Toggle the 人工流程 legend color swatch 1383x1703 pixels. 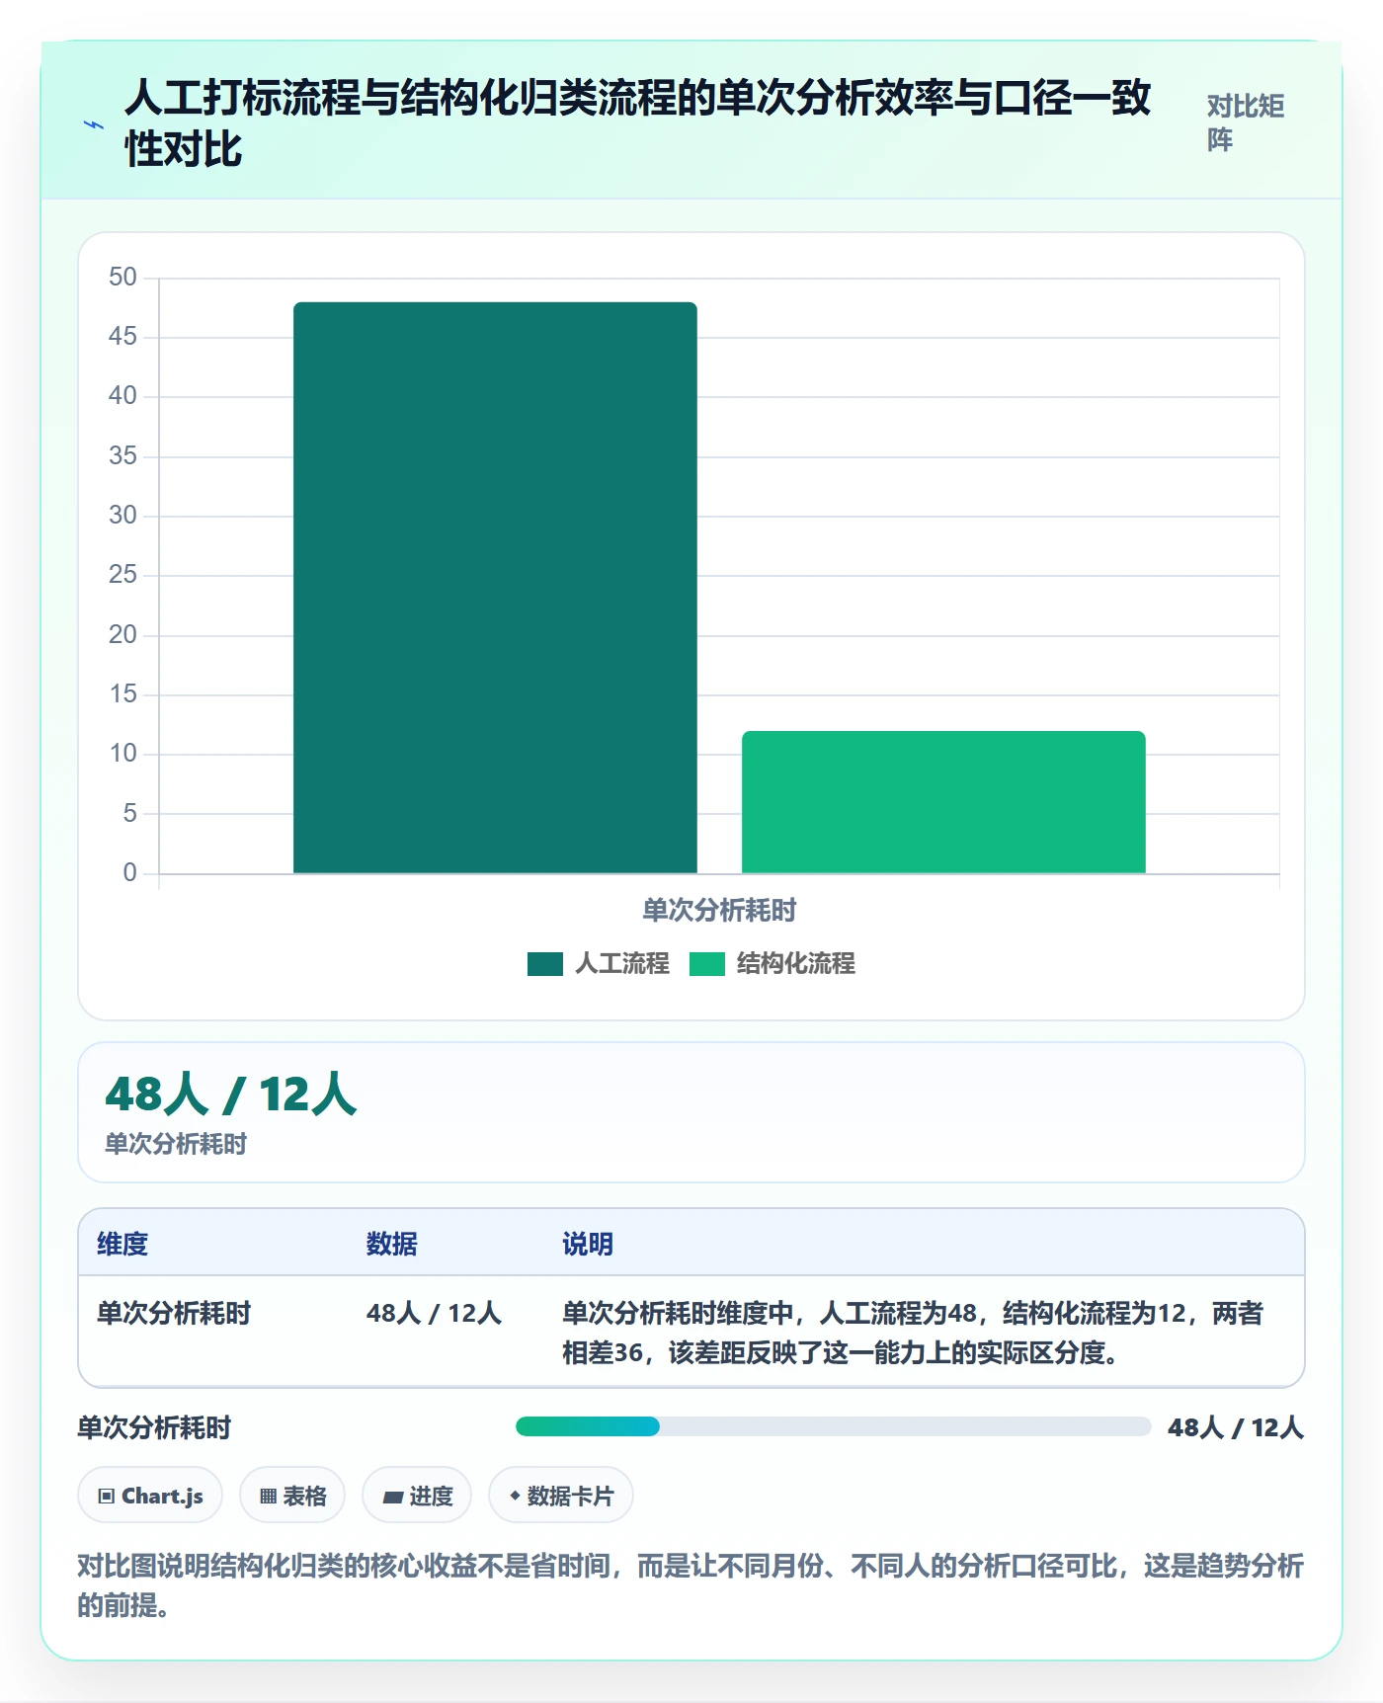(544, 963)
